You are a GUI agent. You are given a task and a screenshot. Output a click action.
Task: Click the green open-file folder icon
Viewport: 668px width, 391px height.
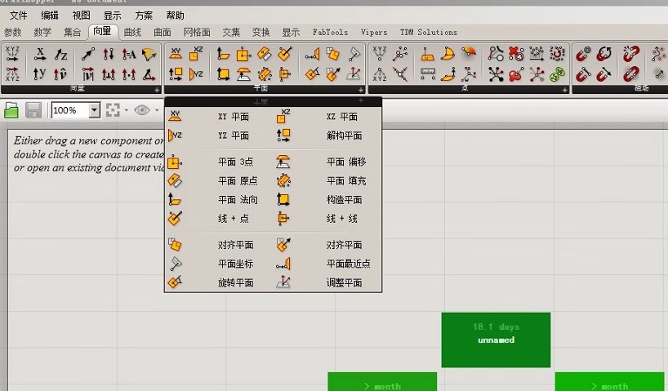(x=11, y=110)
